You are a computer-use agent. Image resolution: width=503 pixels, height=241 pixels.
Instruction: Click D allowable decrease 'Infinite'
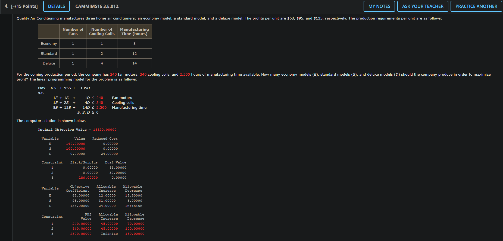[133, 206]
